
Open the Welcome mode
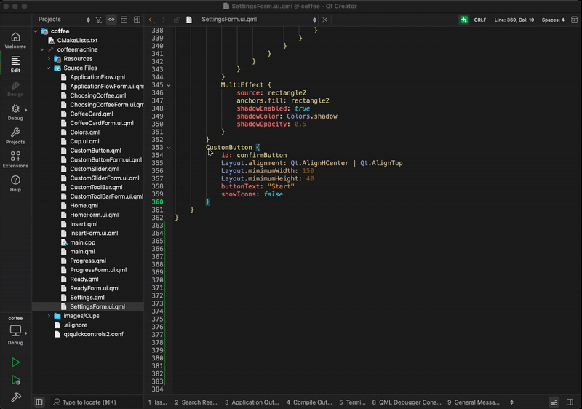[x=15, y=40]
